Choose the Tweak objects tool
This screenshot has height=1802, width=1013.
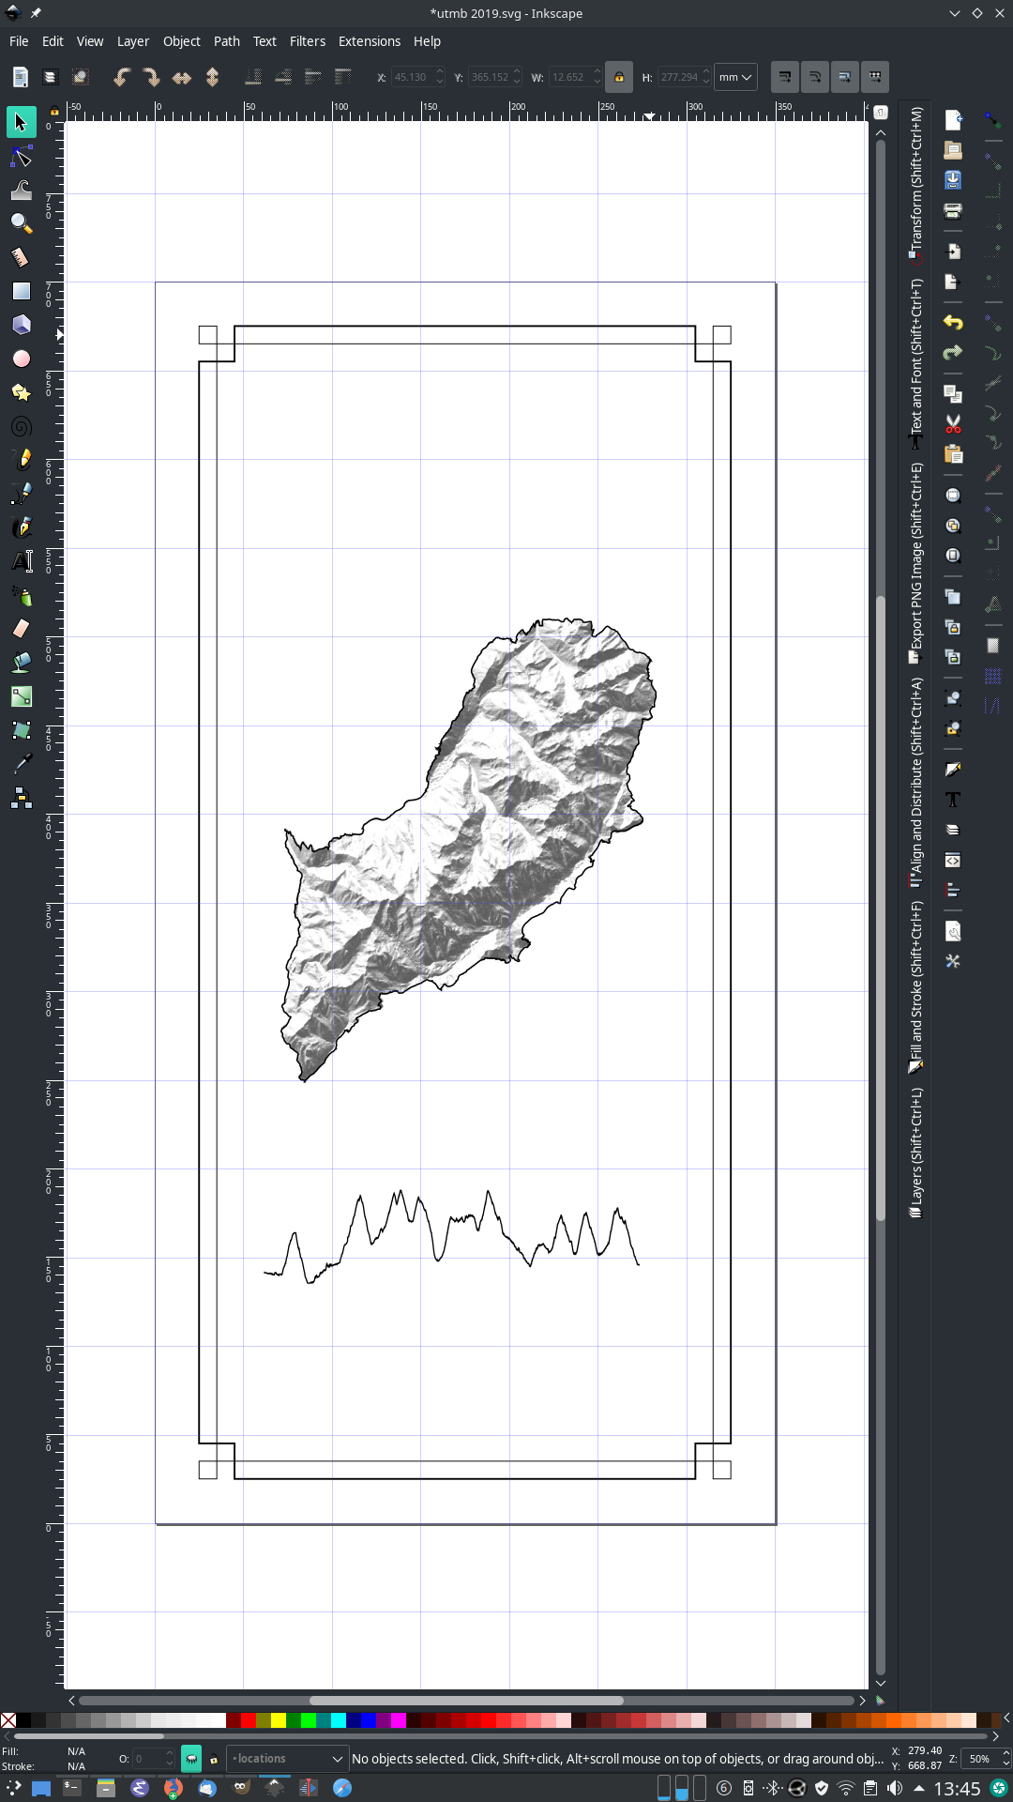(21, 190)
